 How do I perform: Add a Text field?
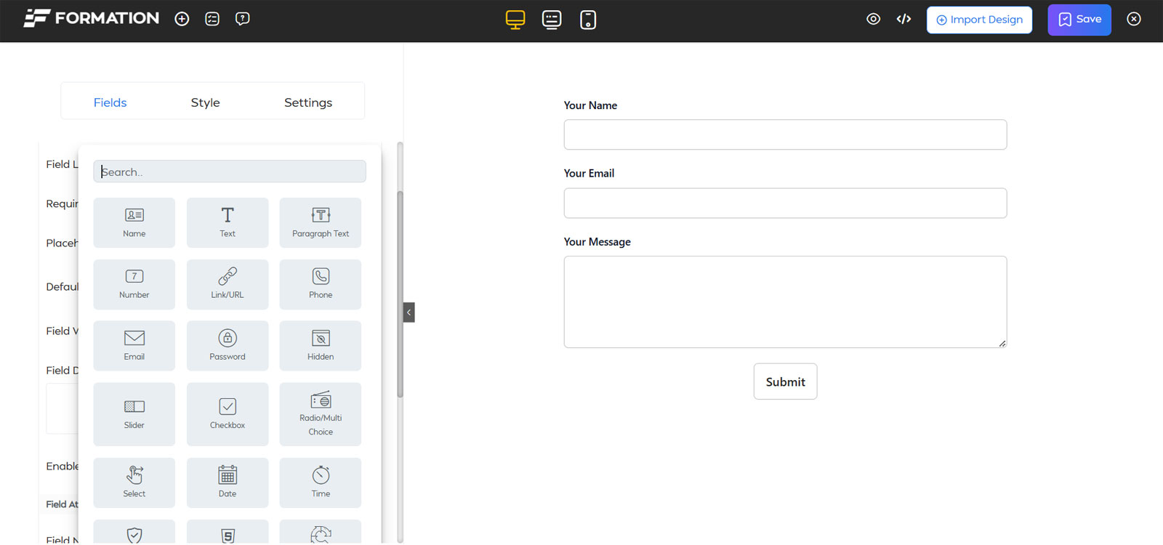tap(228, 222)
